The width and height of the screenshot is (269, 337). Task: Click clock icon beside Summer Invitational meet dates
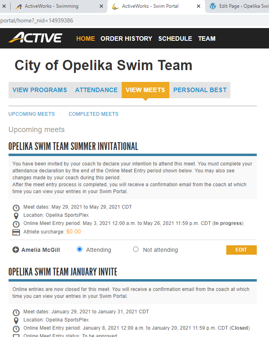point(16,207)
